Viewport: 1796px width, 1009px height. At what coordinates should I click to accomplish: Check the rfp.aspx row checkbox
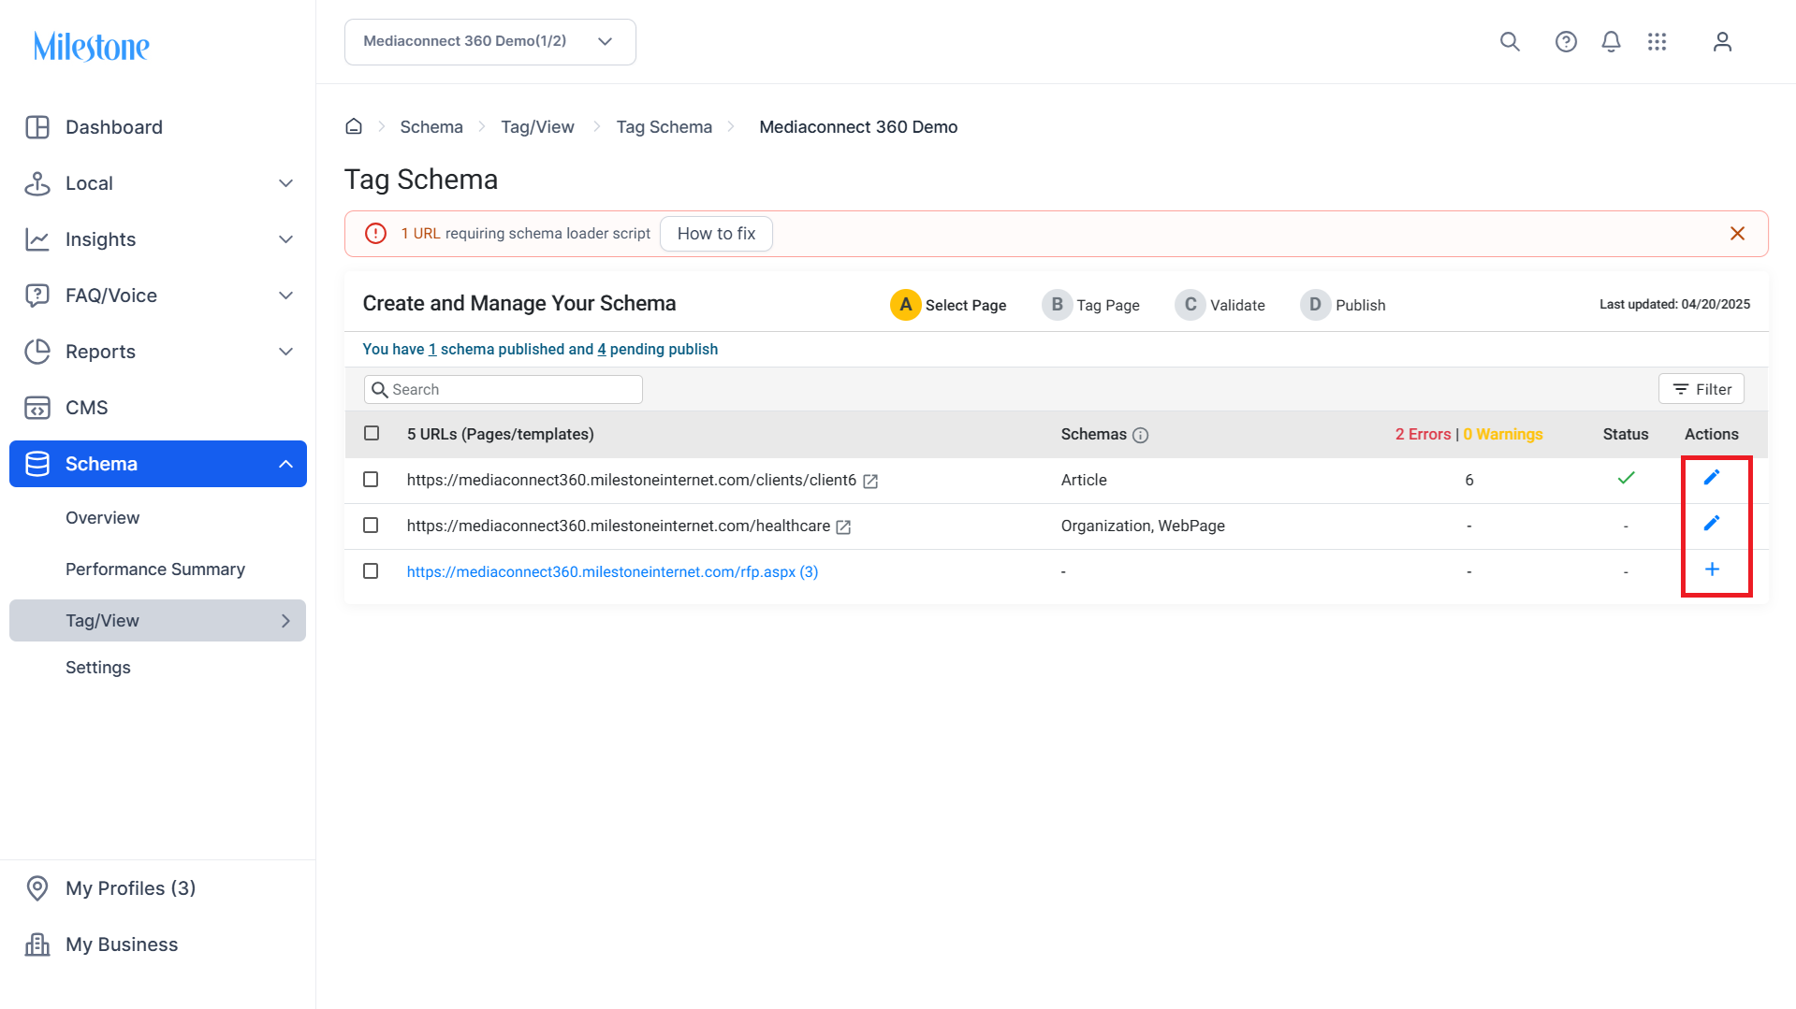tap(371, 570)
